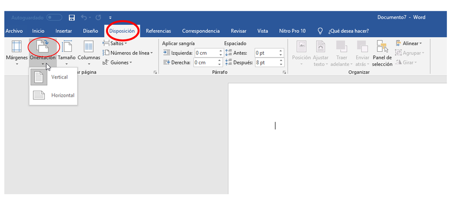This screenshot has height=206, width=452.
Task: Open the Números de línea dropdown
Action: pos(128,53)
